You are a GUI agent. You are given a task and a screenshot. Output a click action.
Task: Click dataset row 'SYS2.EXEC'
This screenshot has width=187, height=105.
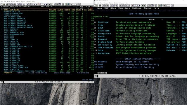pos(9,36)
